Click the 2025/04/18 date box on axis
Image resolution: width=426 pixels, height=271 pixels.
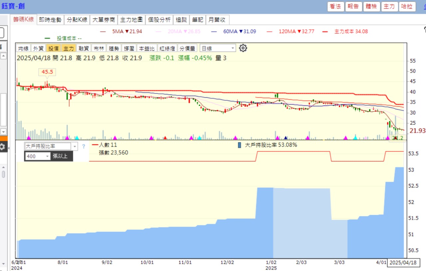(403, 262)
